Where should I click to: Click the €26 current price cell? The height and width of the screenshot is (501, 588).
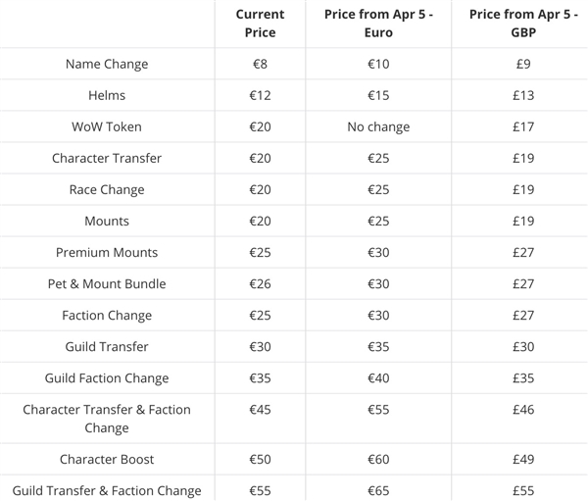click(x=262, y=283)
